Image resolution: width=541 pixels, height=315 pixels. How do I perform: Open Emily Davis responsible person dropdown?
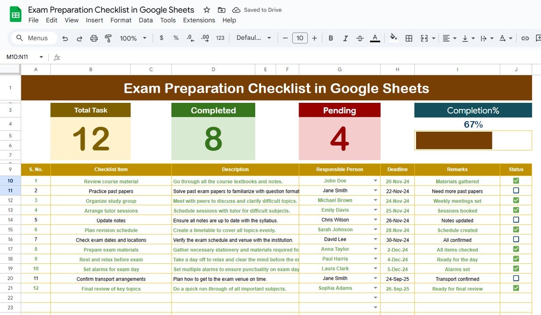(376, 210)
